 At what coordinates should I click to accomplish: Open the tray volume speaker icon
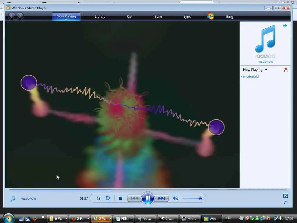281,218
